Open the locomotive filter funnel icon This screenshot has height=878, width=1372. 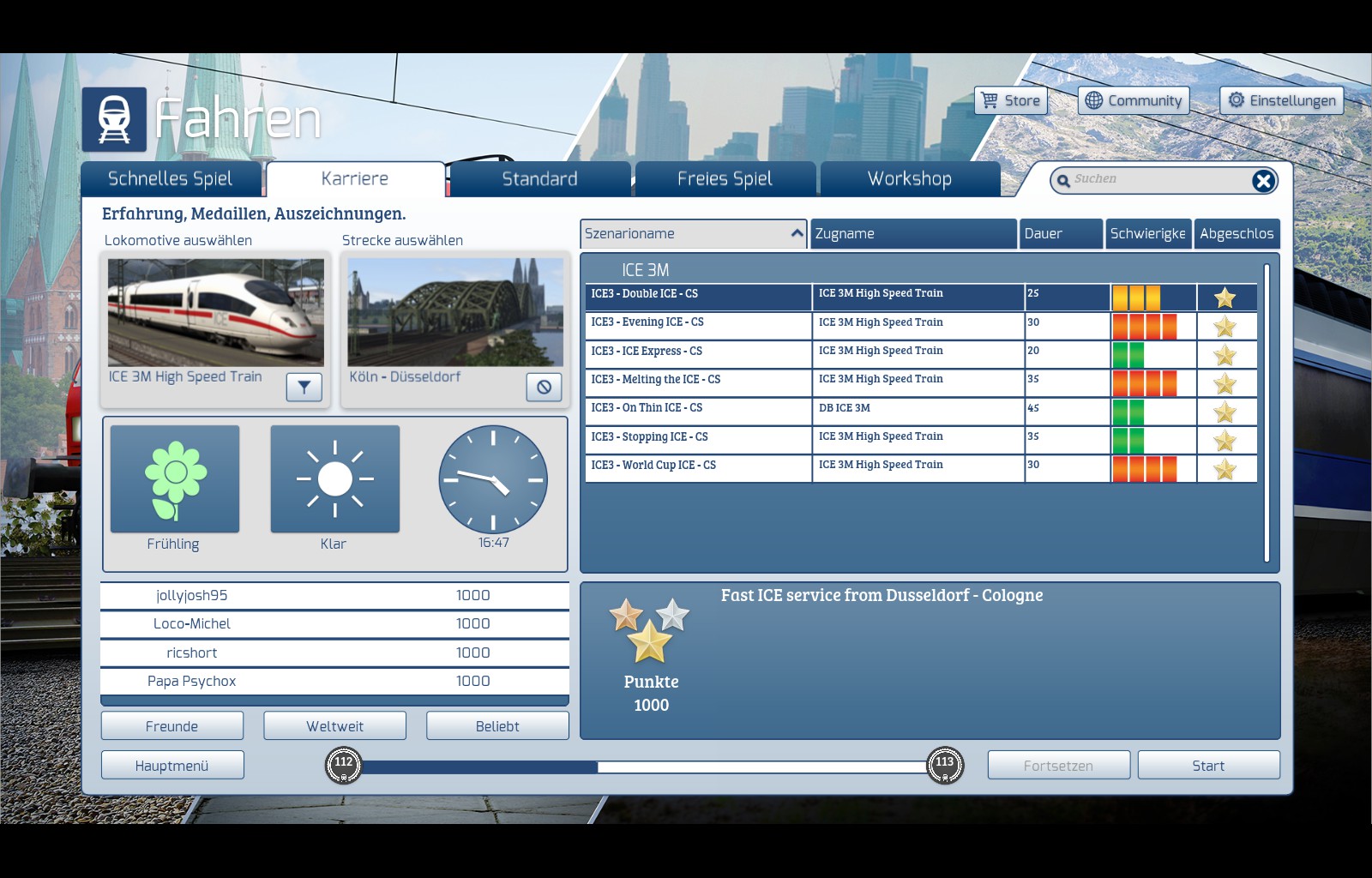304,388
